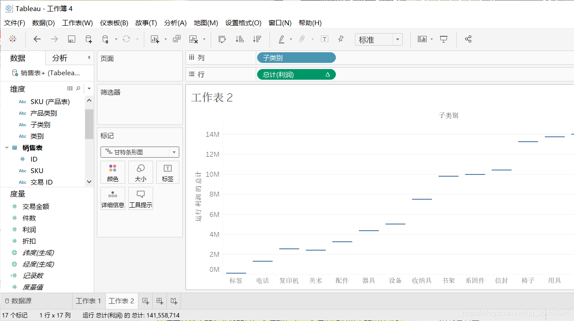Open pause updates dropdown arrow
The image size is (574, 321).
click(x=116, y=39)
